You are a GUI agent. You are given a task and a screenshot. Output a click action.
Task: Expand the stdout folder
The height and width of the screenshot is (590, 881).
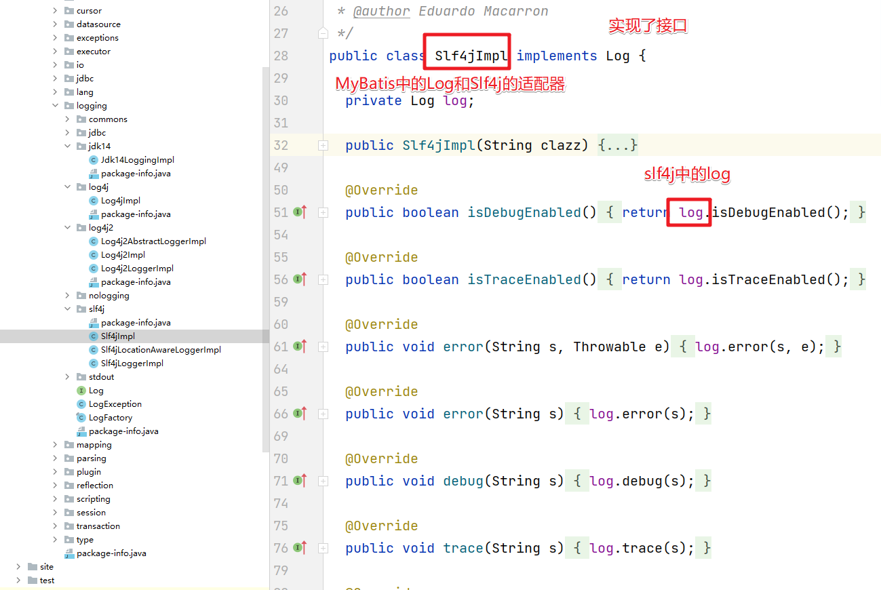pos(68,377)
